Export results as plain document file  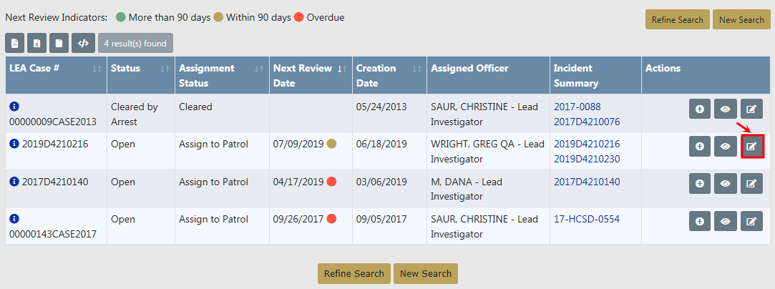click(x=59, y=43)
